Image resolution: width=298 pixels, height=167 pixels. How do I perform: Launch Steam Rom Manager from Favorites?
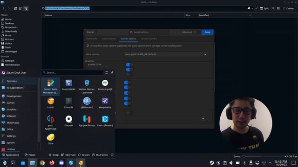click(50, 87)
